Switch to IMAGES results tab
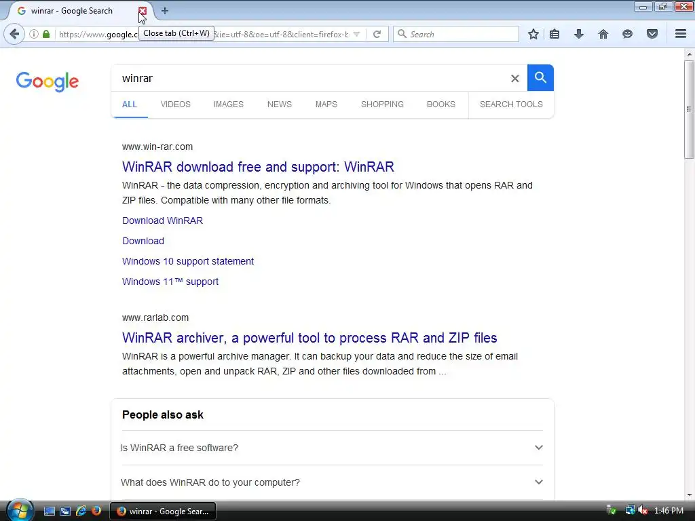 [229, 104]
